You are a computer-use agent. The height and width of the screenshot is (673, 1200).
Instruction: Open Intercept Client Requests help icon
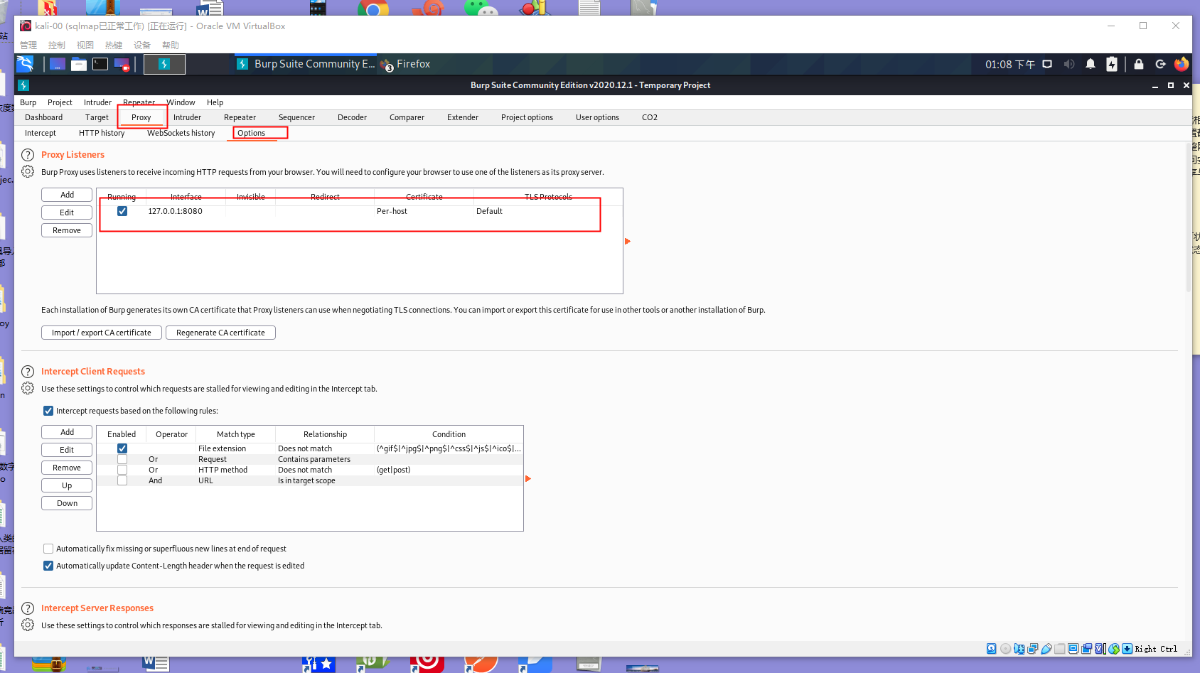(x=28, y=372)
